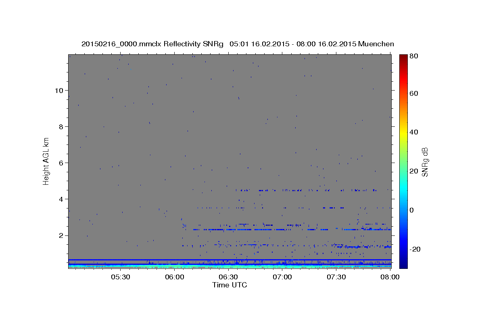The height and width of the screenshot is (322, 484).
Task: Click the 05:30 time tick label
Action: [121, 277]
